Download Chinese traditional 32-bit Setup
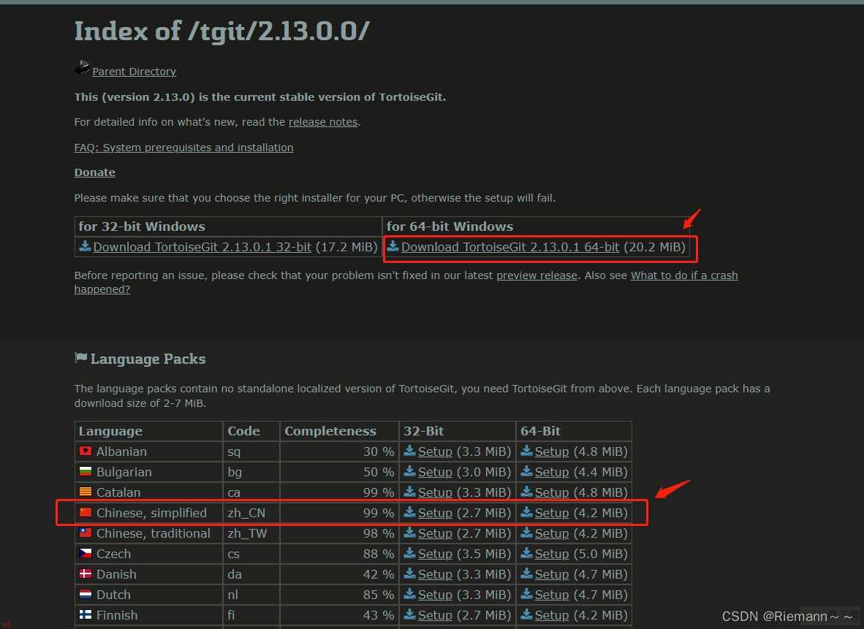Image resolution: width=864 pixels, height=629 pixels. (435, 533)
